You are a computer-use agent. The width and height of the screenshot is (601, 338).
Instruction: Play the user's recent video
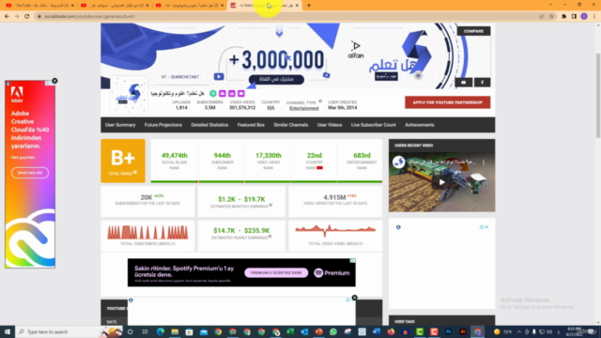click(442, 182)
